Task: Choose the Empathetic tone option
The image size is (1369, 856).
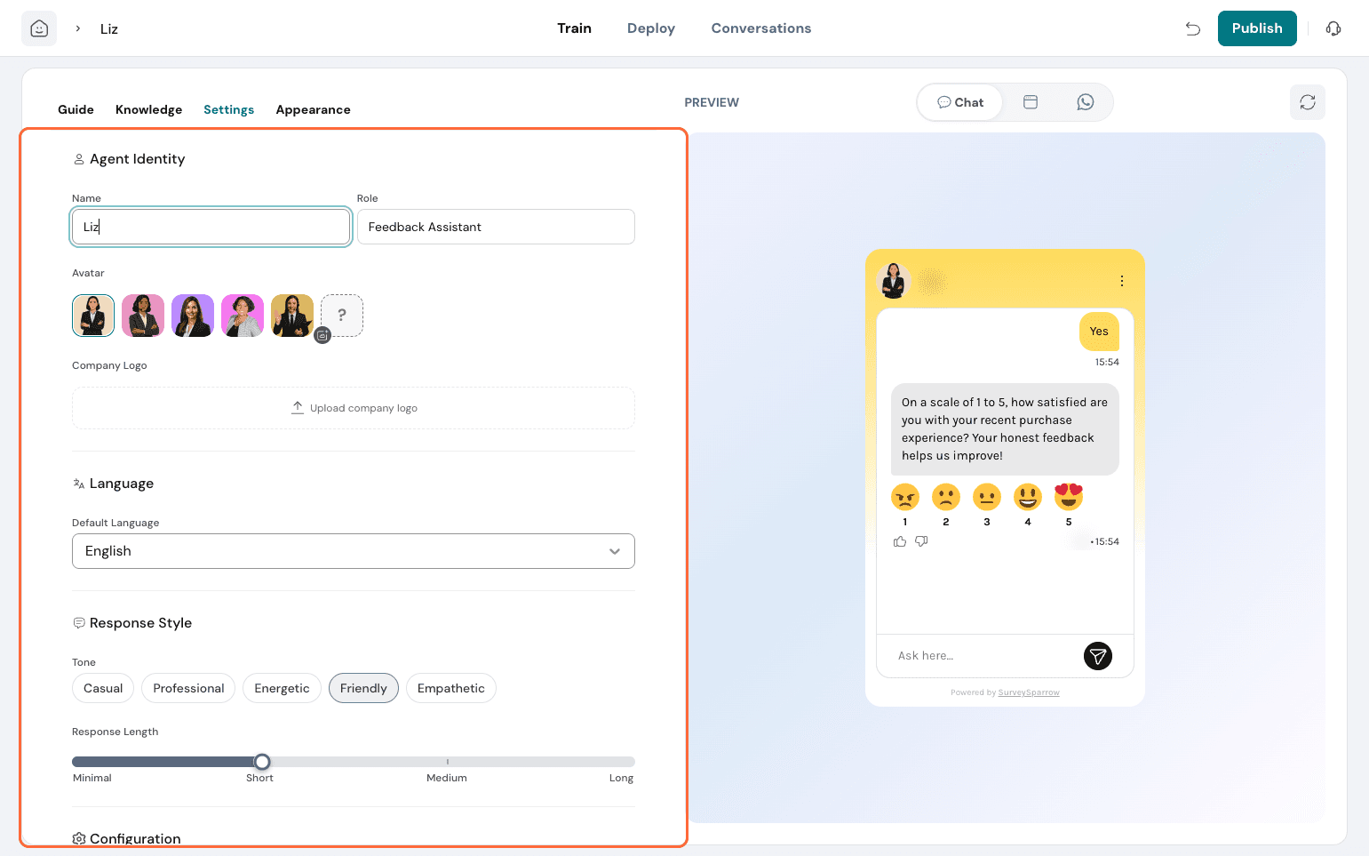Action: tap(450, 688)
